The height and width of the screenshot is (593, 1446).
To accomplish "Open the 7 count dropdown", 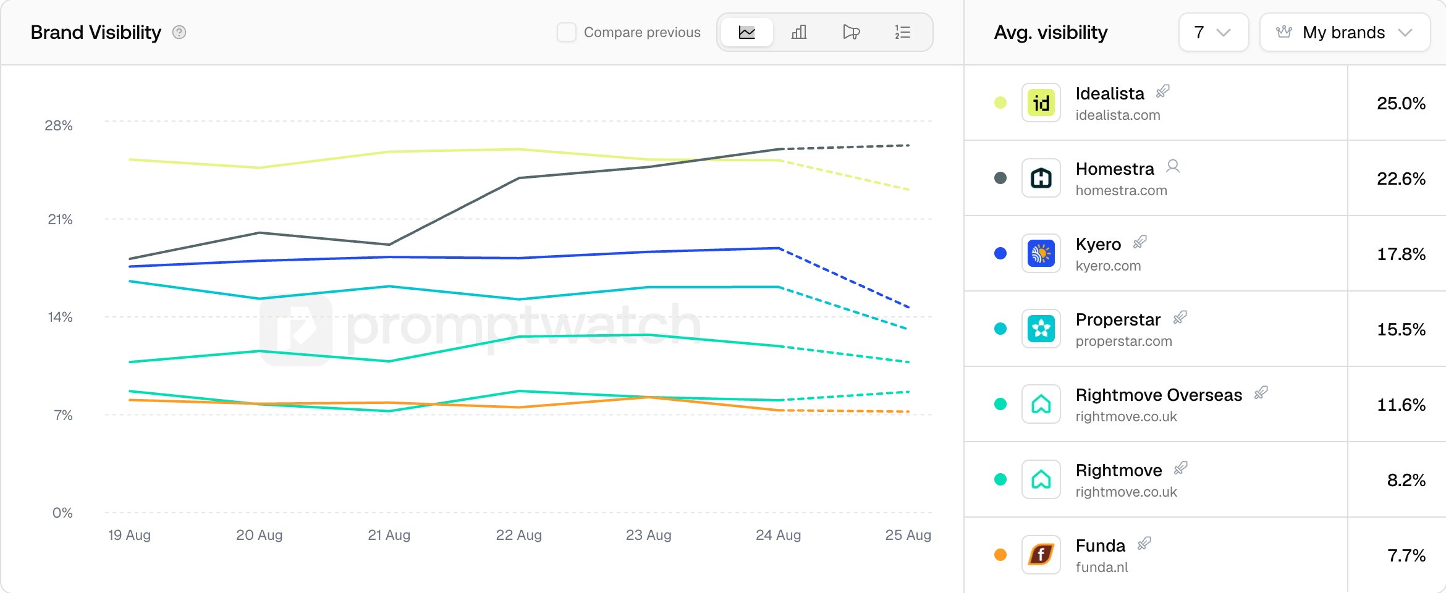I will tap(1214, 32).
